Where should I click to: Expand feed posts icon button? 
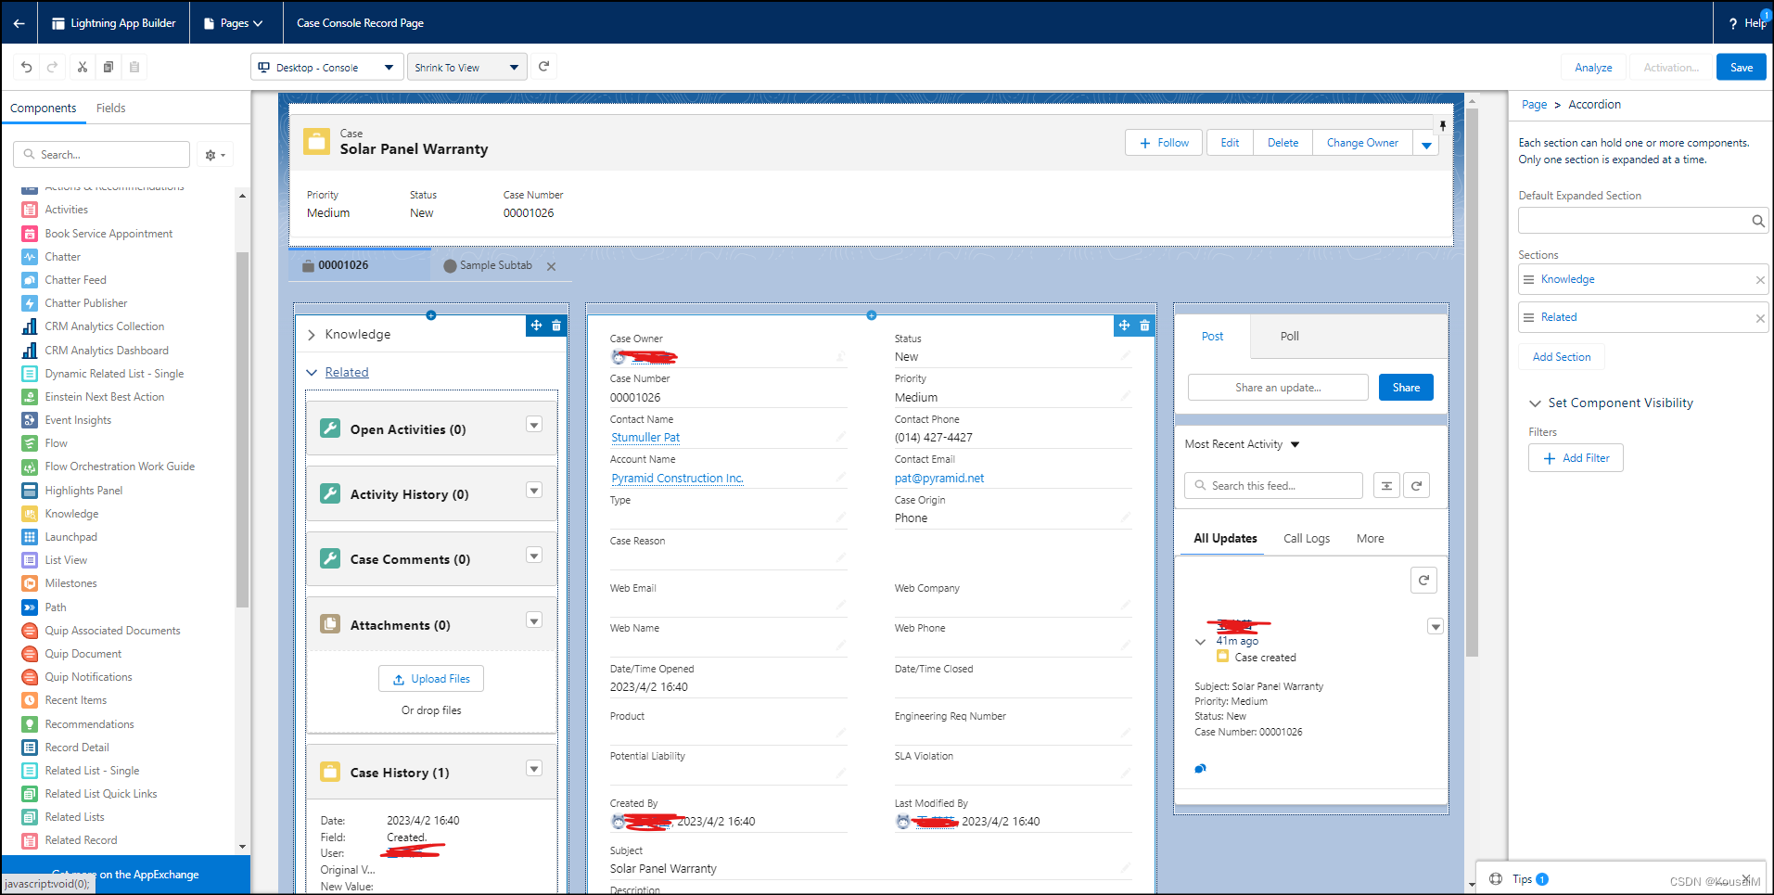[x=1386, y=486]
